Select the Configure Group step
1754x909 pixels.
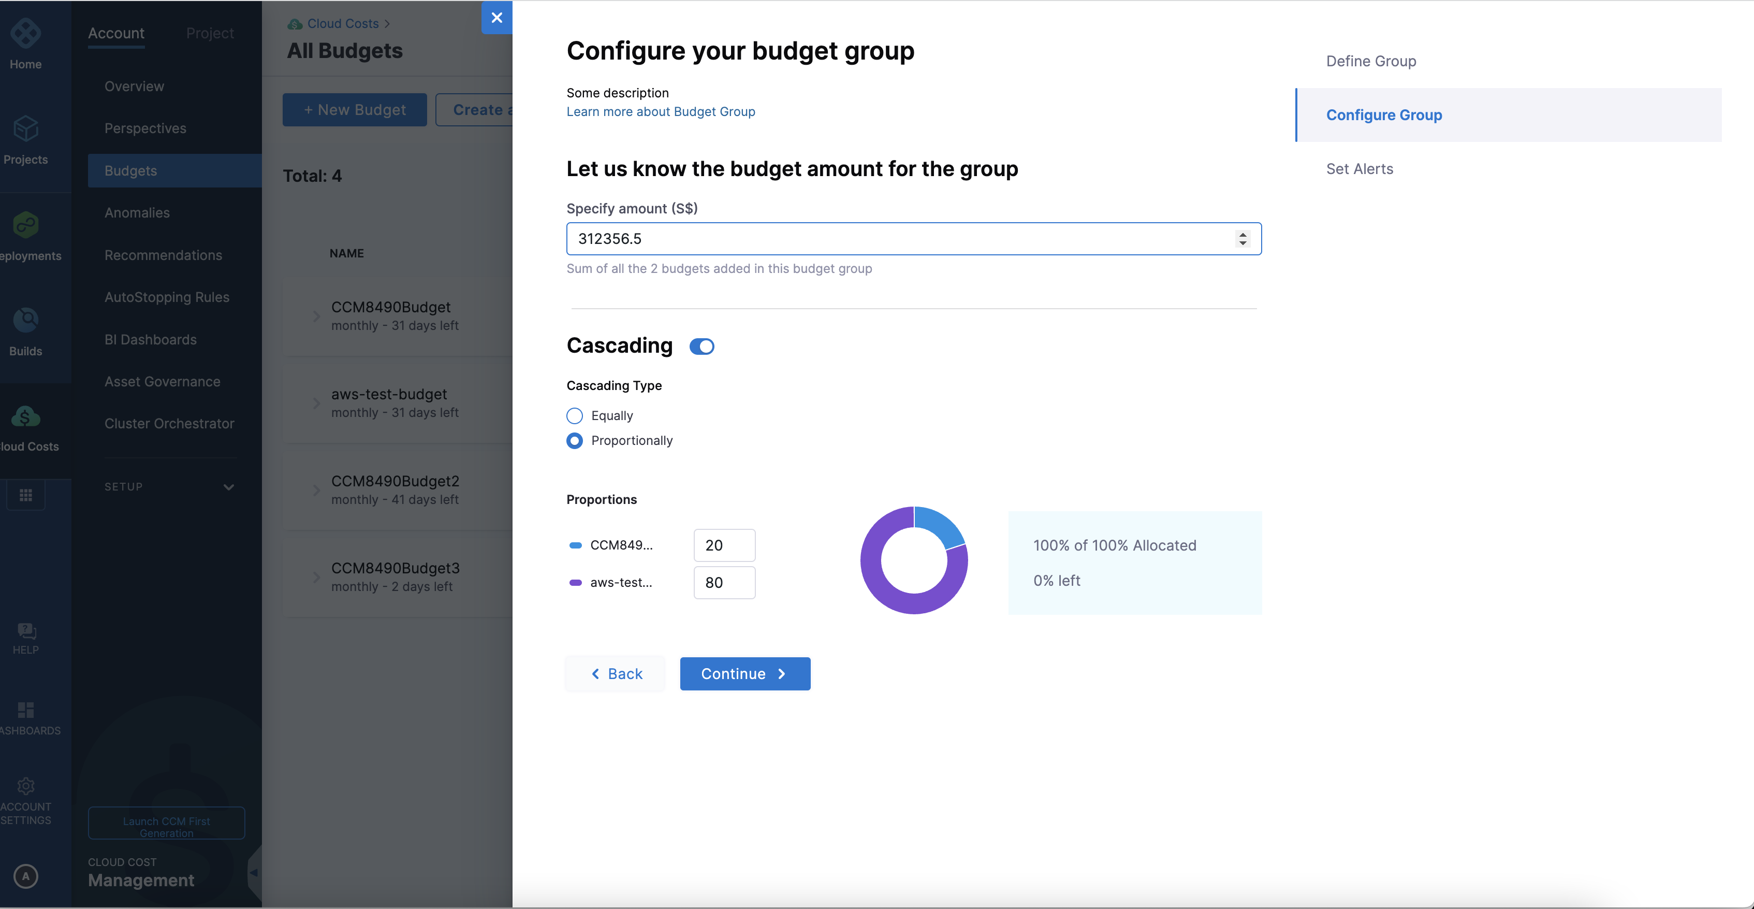pyautogui.click(x=1508, y=114)
